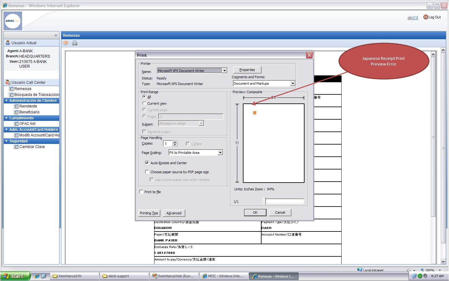Click the Pages range input field
Viewport: 449px width, 281px height.
pyautogui.click(x=191, y=117)
